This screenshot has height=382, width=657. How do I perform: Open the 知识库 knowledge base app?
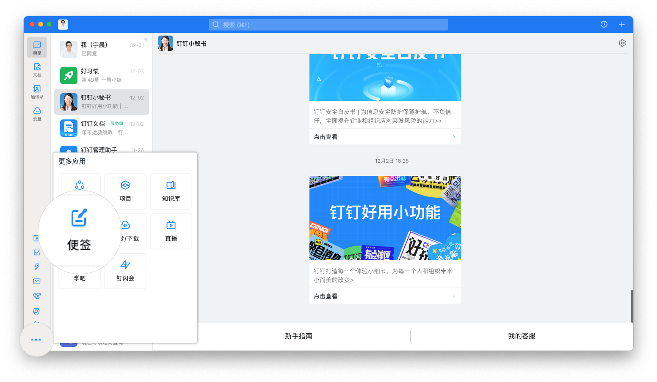coord(171,191)
